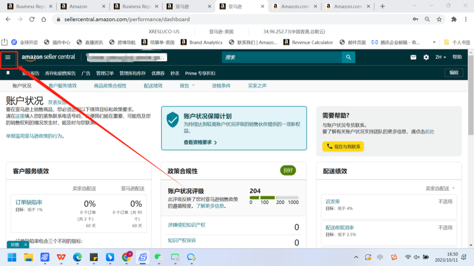Open the 配送前取消率 link
Screen dimensions: 474x266
(339, 228)
